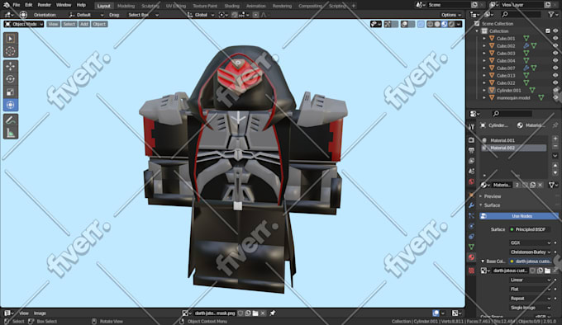The image size is (562, 325).
Task: Open the Material properties tab
Action: 471,257
